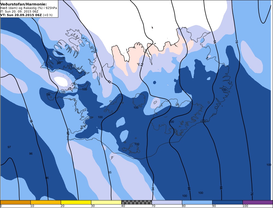The height and width of the screenshot is (208, 273).
Task: Choose the 90–100 dark blue legend swatch
Action: point(227,202)
